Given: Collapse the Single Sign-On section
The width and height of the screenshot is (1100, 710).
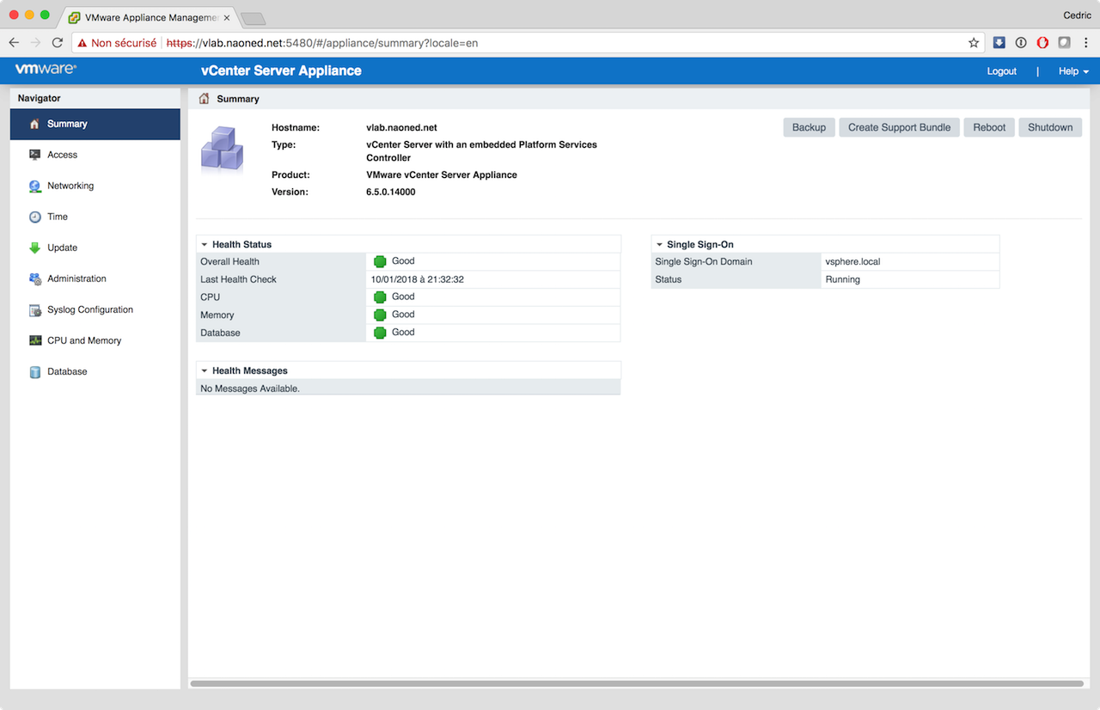Looking at the screenshot, I should click(x=659, y=244).
